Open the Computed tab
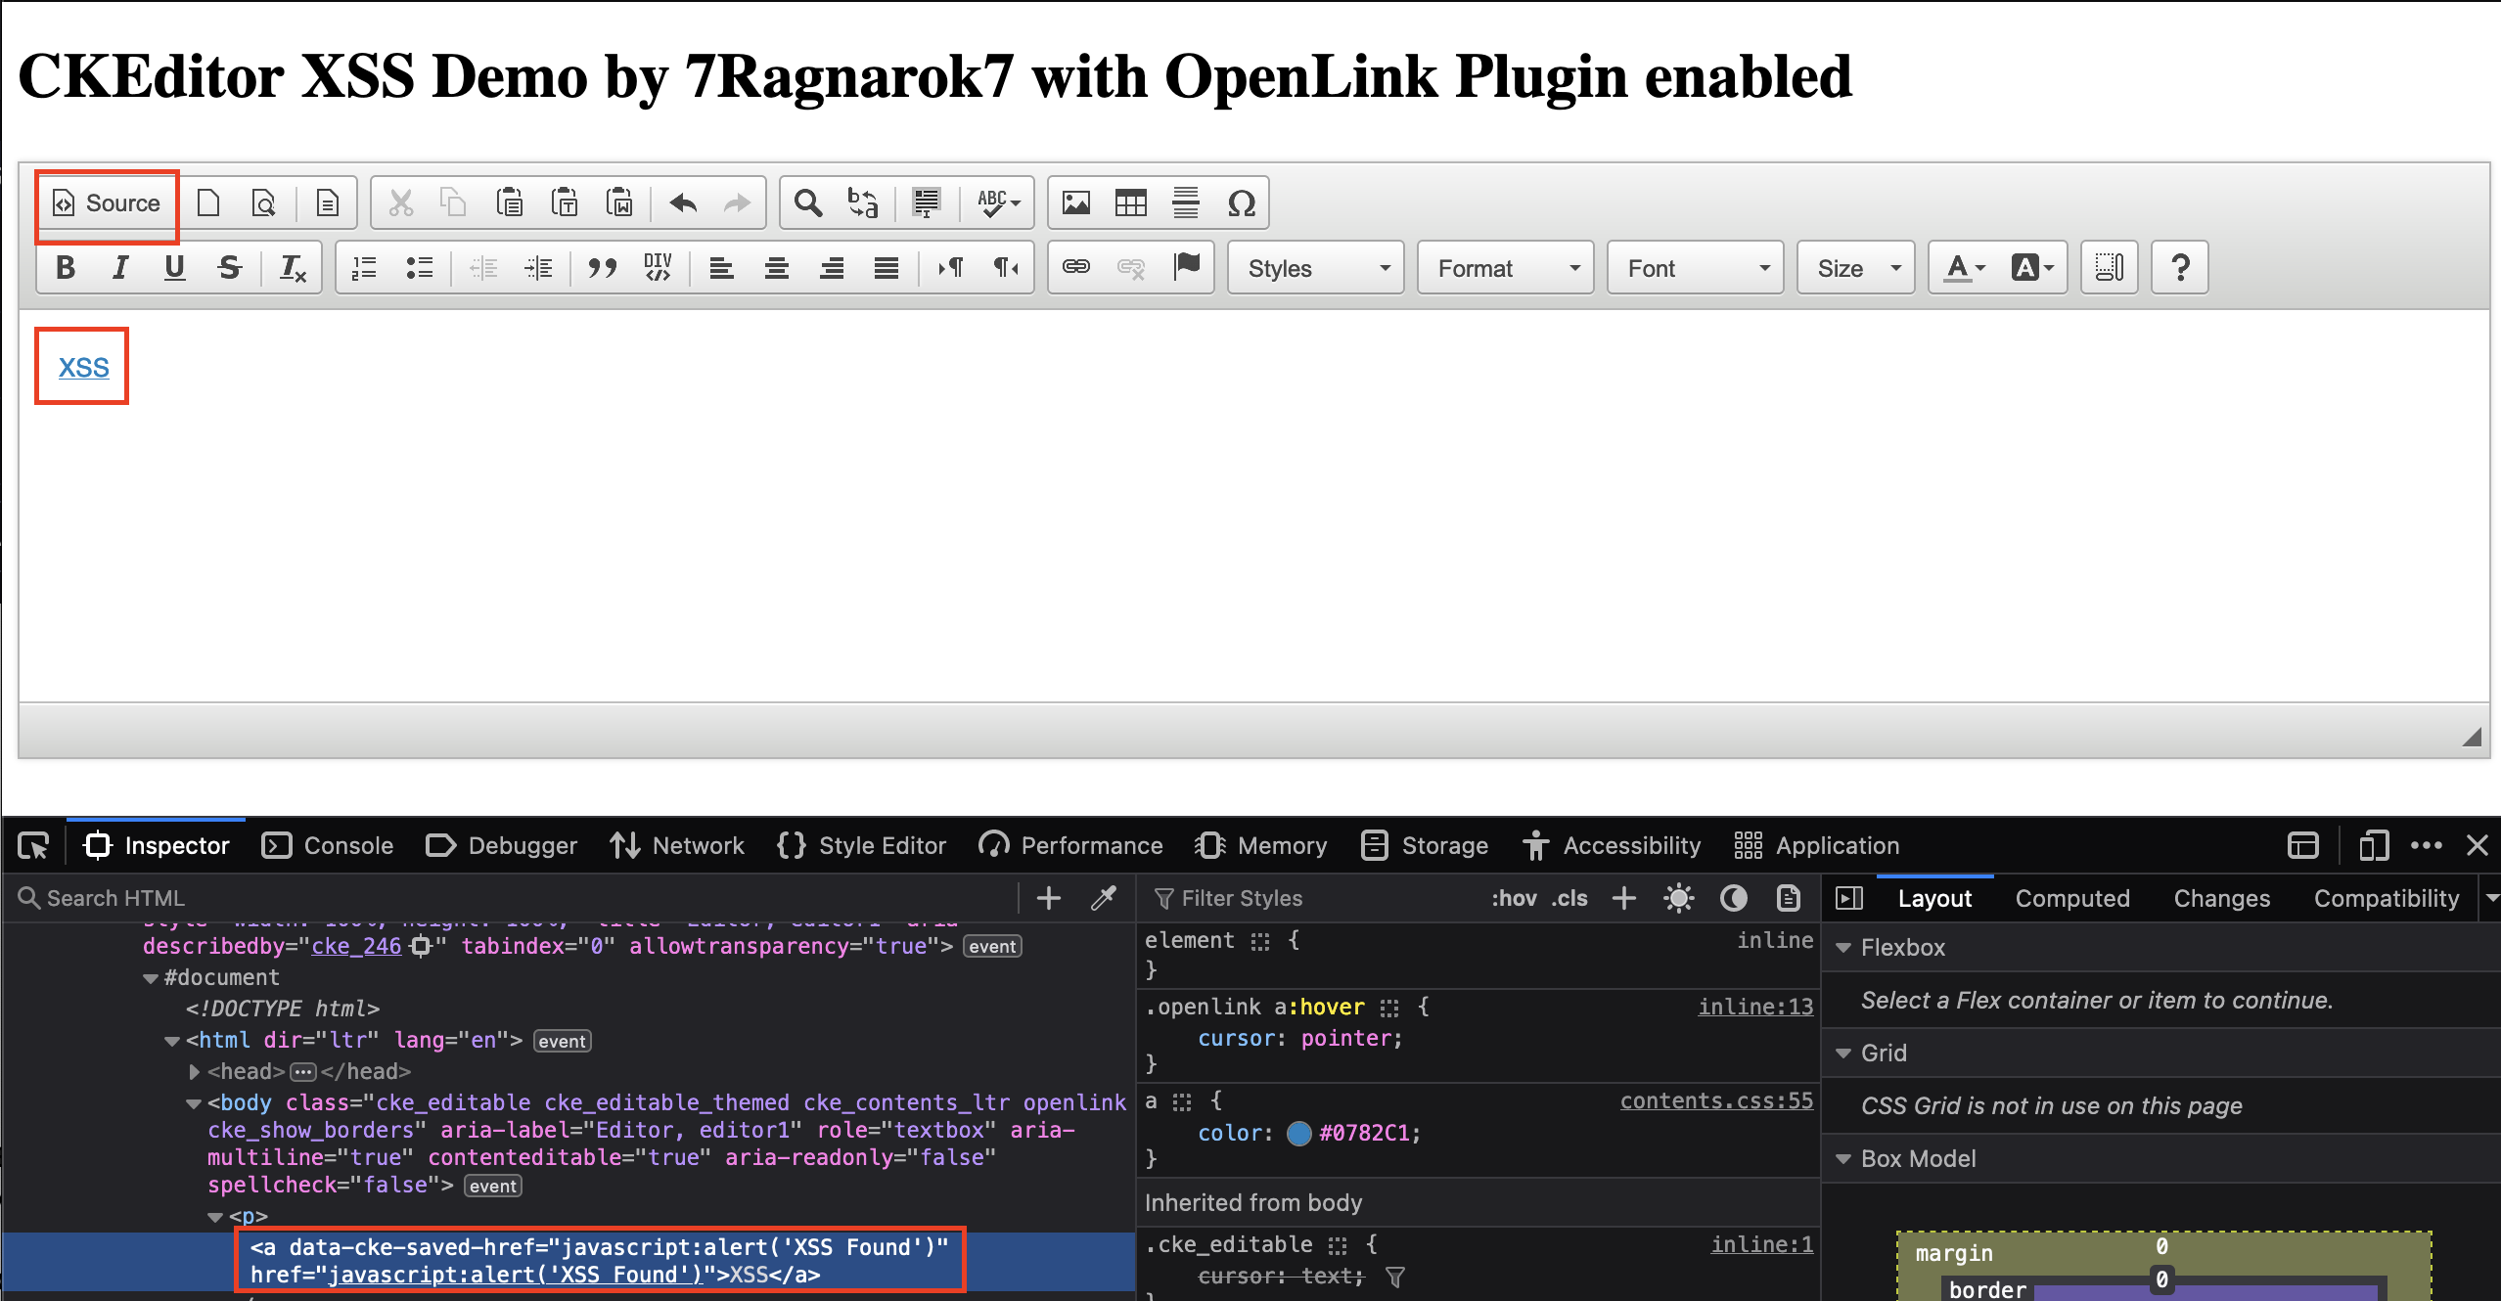This screenshot has height=1301, width=2501. (2071, 898)
